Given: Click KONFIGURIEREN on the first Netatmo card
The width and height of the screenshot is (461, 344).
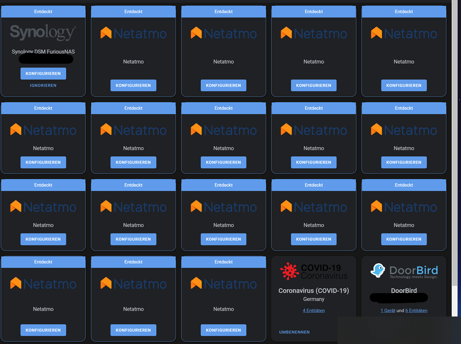Looking at the screenshot, I should [x=133, y=85].
